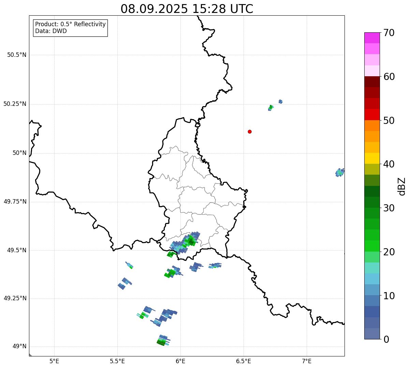The width and height of the screenshot is (410, 368).
Task: Click the dark maroon segment just below 60 dBZ
Action: point(372,82)
